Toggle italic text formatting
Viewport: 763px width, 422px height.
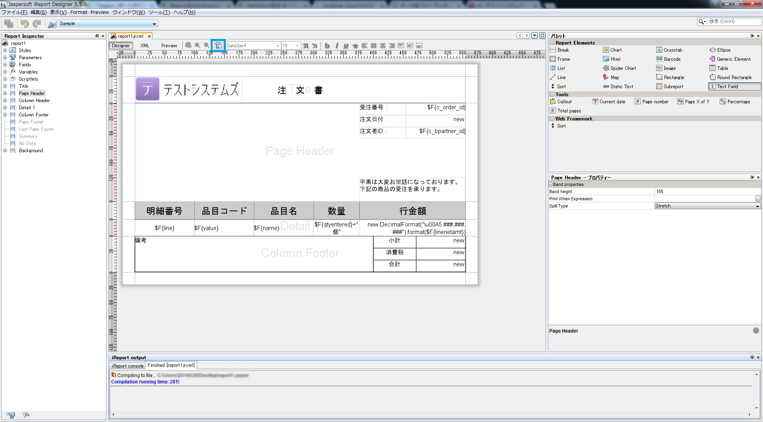click(337, 45)
